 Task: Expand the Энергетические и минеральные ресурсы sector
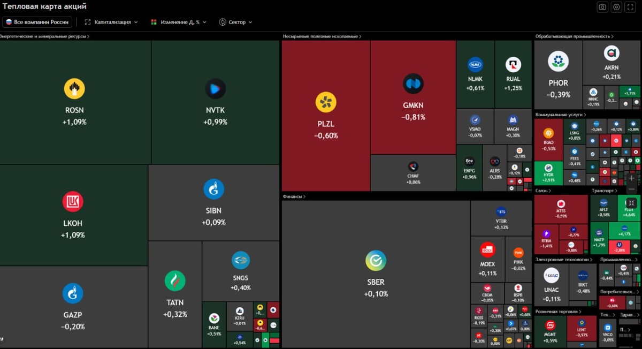click(44, 36)
